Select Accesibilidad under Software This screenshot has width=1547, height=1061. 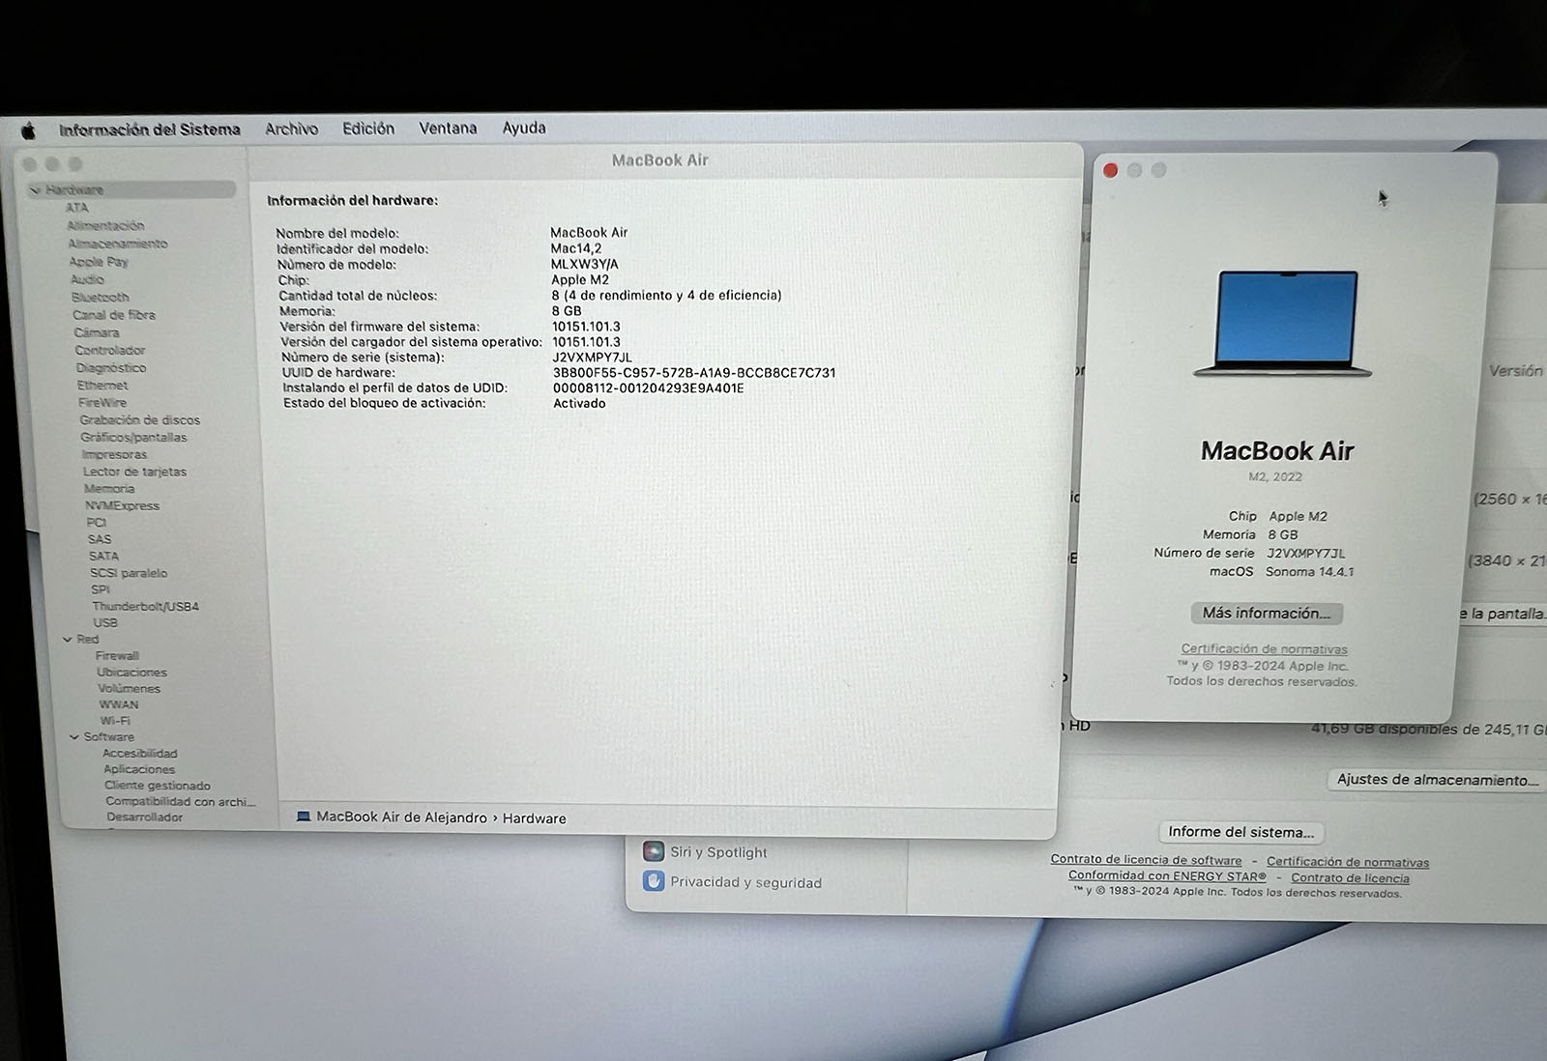click(140, 754)
